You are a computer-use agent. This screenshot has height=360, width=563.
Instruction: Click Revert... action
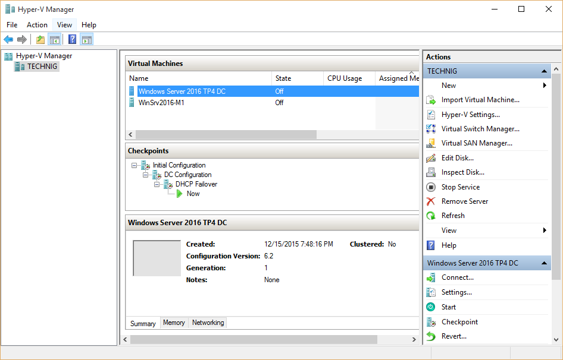click(x=454, y=336)
